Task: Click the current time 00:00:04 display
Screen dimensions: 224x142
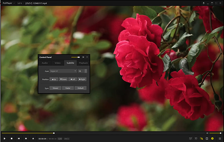Action: [42, 139]
